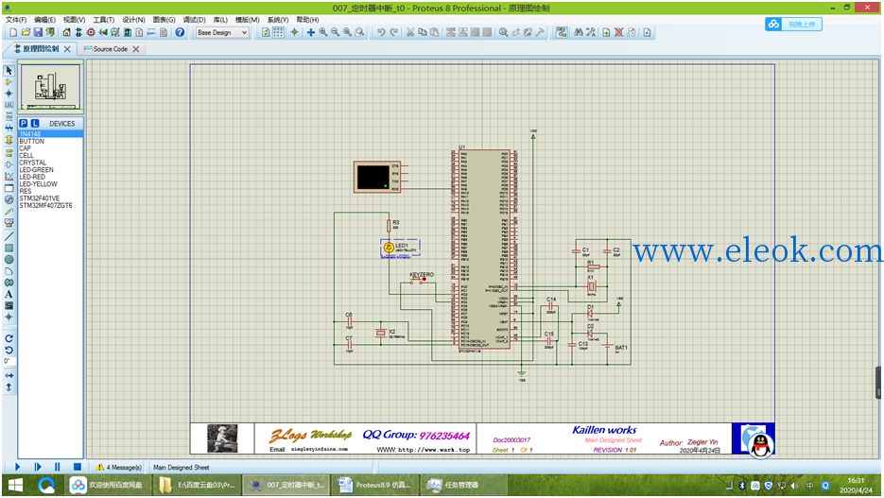Open the help question mark icon

coord(180,33)
